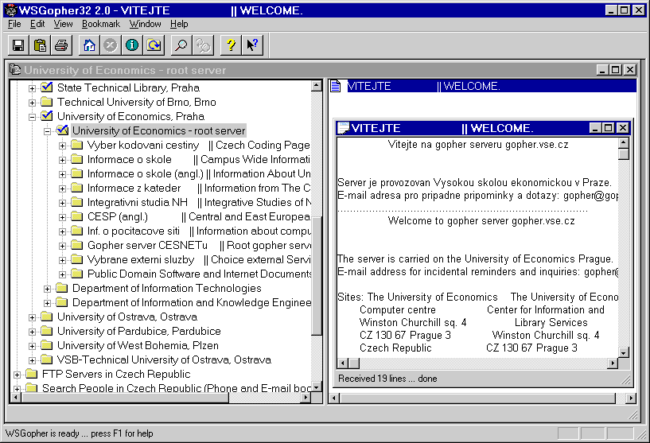Click folder icon of FTP Servers in Czech Republic
The width and height of the screenshot is (650, 443).
click(x=32, y=374)
